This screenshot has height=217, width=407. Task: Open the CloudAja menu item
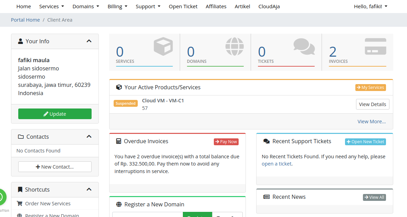click(269, 7)
